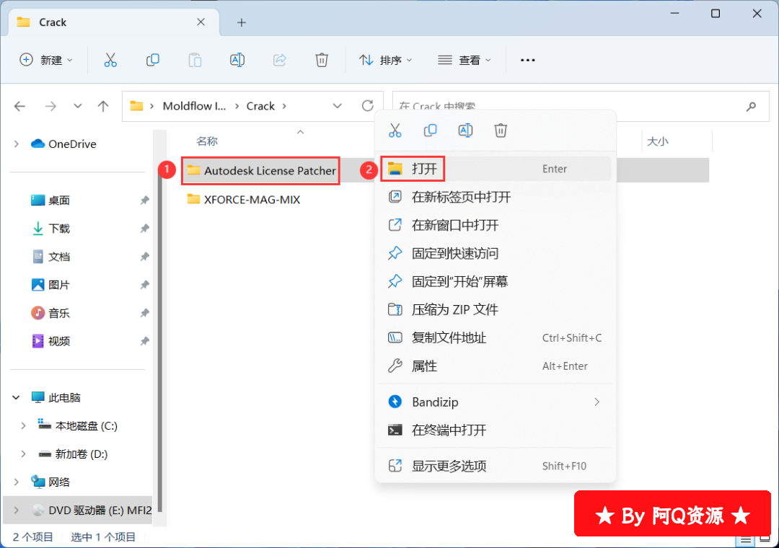Unpin 桌面 using its pin icon
Screen dimensions: 779x548
pyautogui.click(x=144, y=200)
